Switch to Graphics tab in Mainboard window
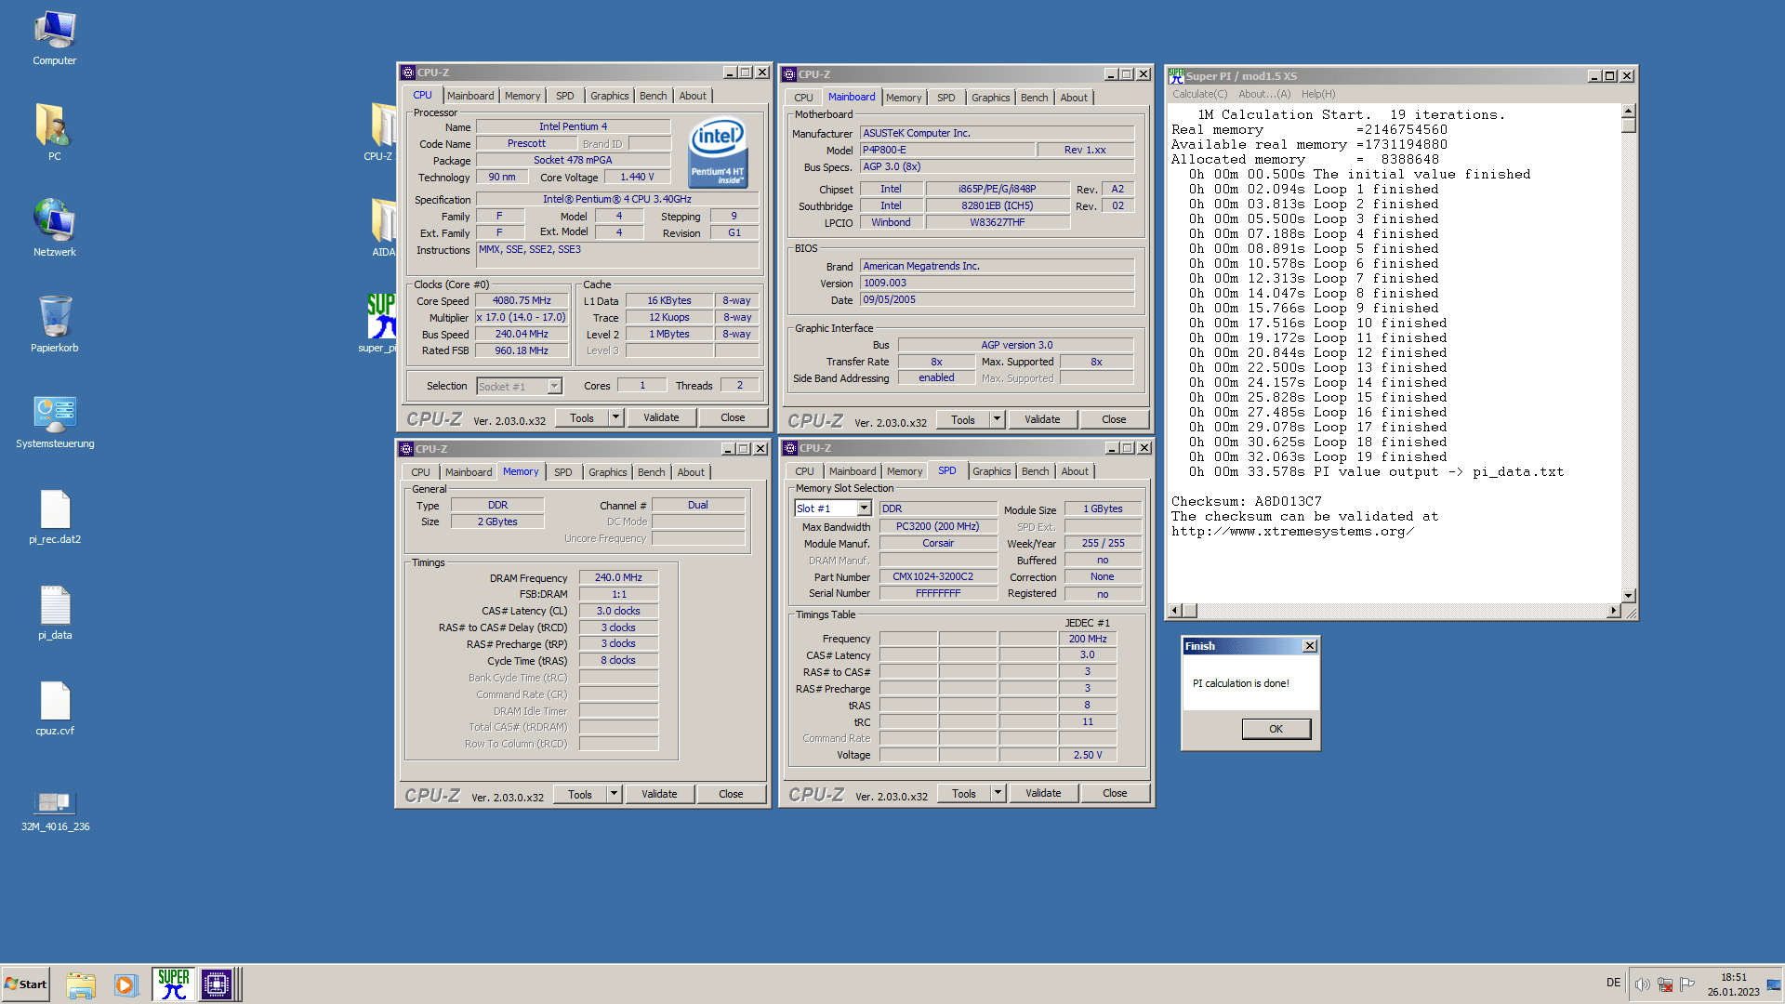The height and width of the screenshot is (1004, 1785). pos(990,98)
